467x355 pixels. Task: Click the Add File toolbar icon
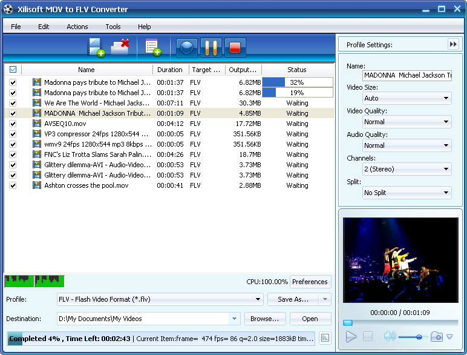pyautogui.click(x=96, y=47)
